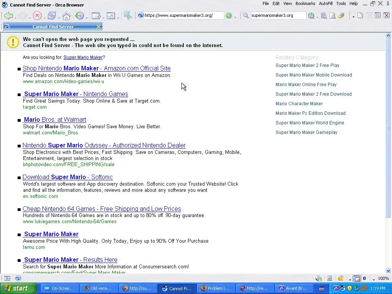
Task: Open Mario Bros. at Walmart link
Action: click(54, 119)
